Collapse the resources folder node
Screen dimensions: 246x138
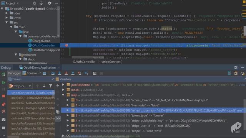coord(16,54)
